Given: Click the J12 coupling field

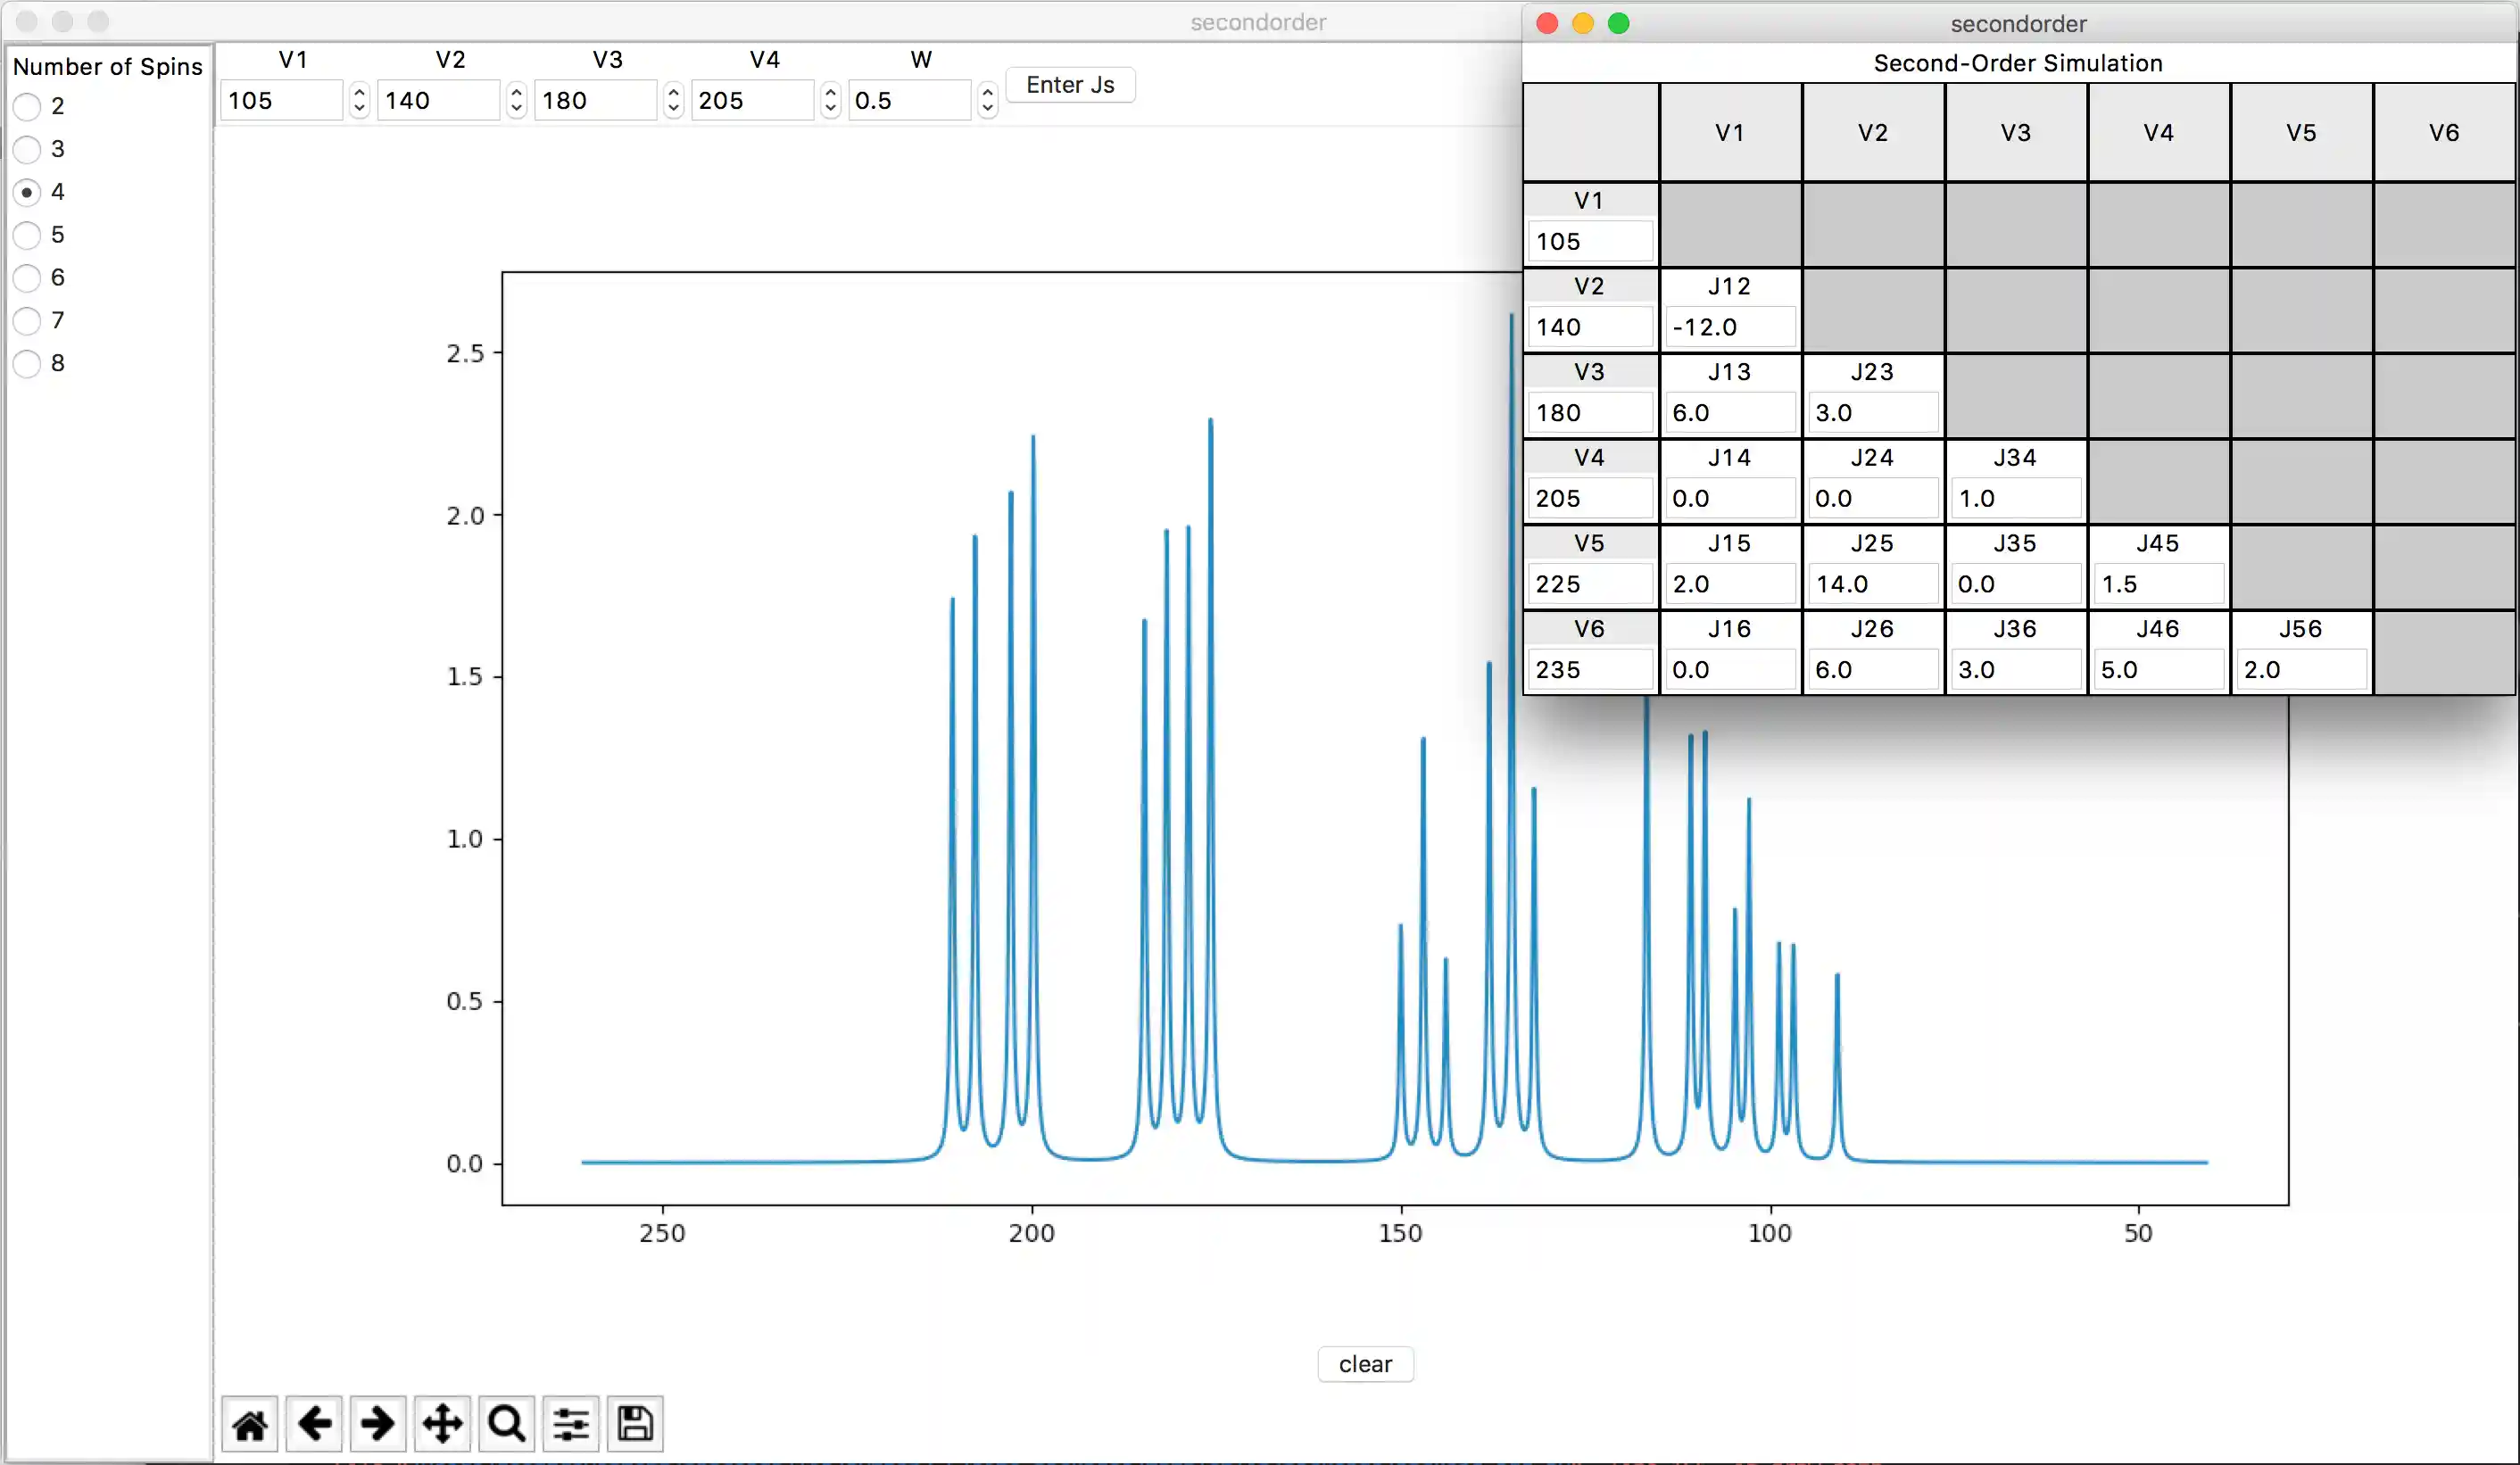Looking at the screenshot, I should (1729, 327).
